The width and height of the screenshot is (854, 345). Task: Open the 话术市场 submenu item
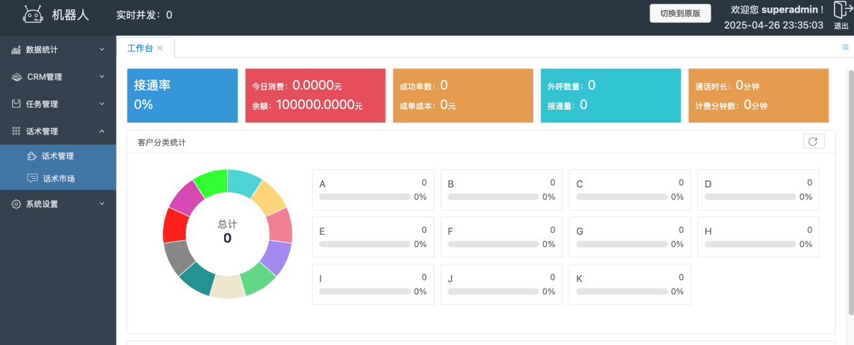59,179
